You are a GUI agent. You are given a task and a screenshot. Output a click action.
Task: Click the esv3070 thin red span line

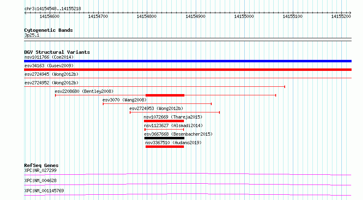point(157,104)
